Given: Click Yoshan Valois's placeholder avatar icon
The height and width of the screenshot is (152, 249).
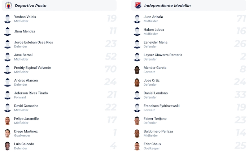Looking at the screenshot, I should [8, 19].
